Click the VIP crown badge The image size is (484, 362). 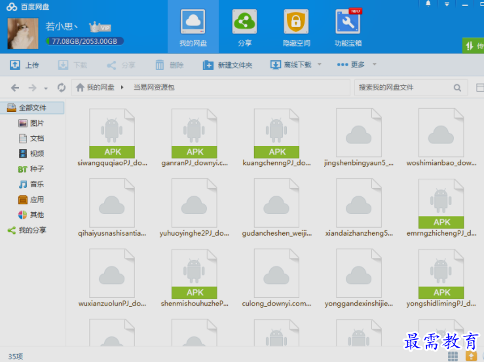point(100,27)
